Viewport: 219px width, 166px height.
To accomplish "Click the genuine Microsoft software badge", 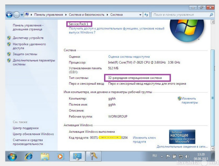I will tap(182, 137).
